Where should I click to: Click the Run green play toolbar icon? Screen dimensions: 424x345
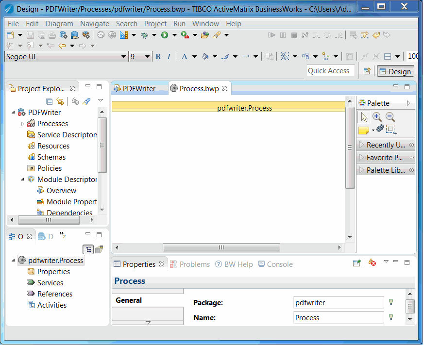pyautogui.click(x=165, y=35)
